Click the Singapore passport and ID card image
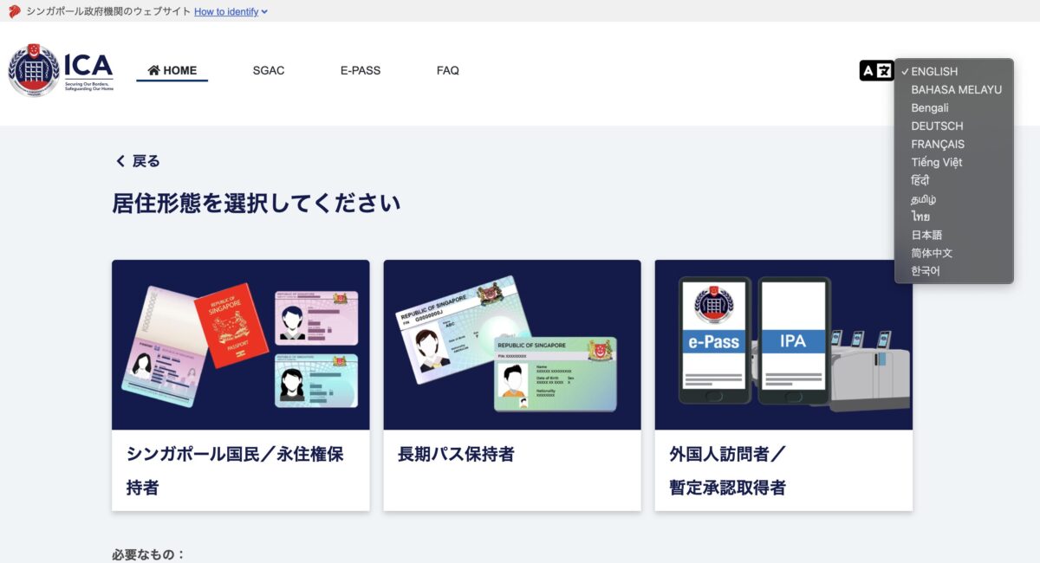 click(x=241, y=345)
